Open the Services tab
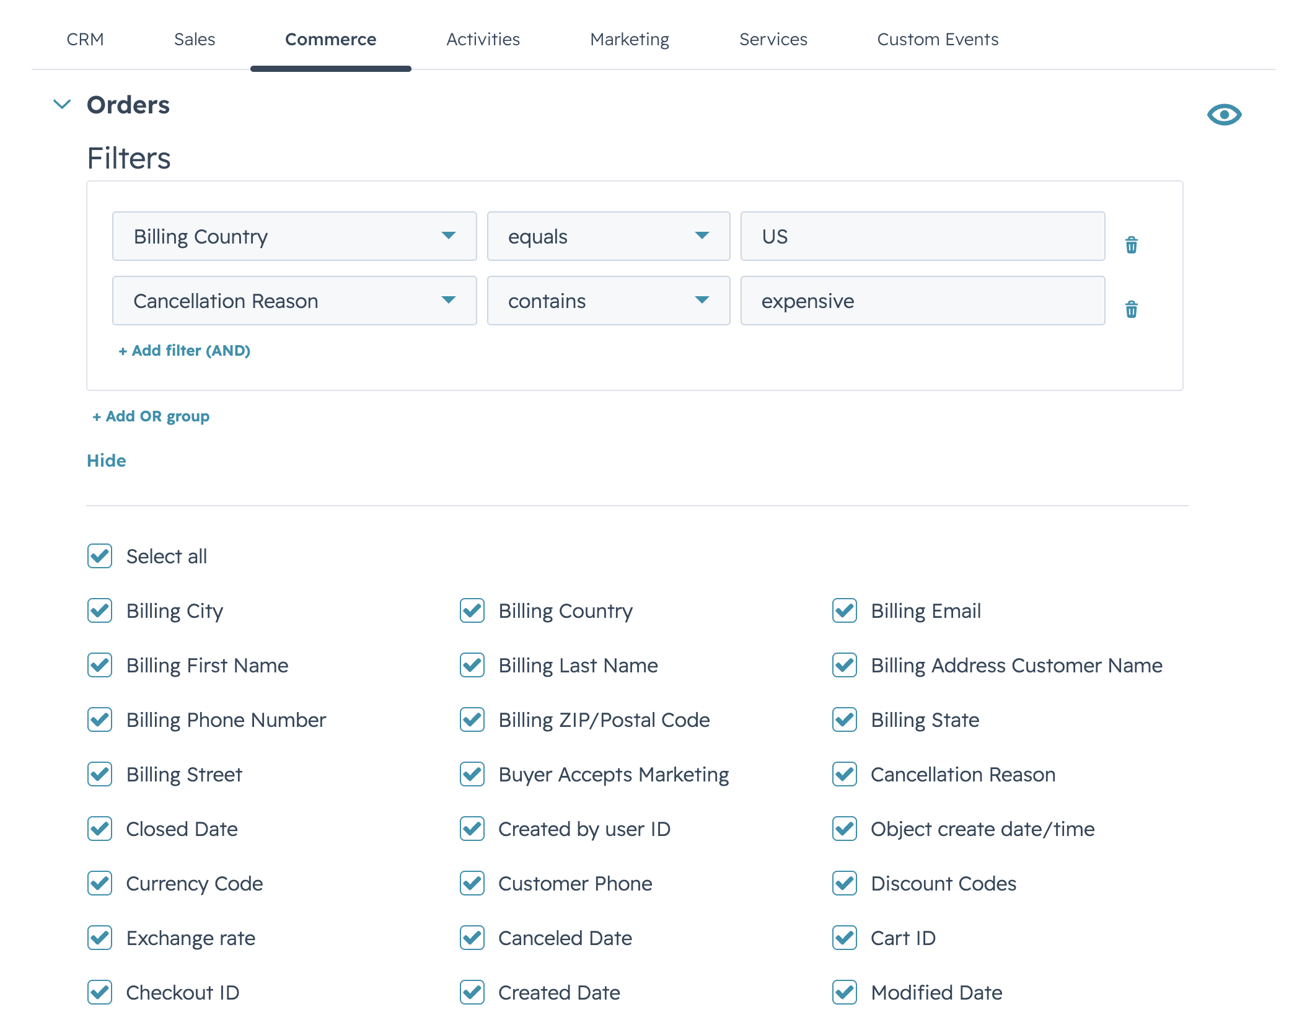The image size is (1289, 1025). 773,39
